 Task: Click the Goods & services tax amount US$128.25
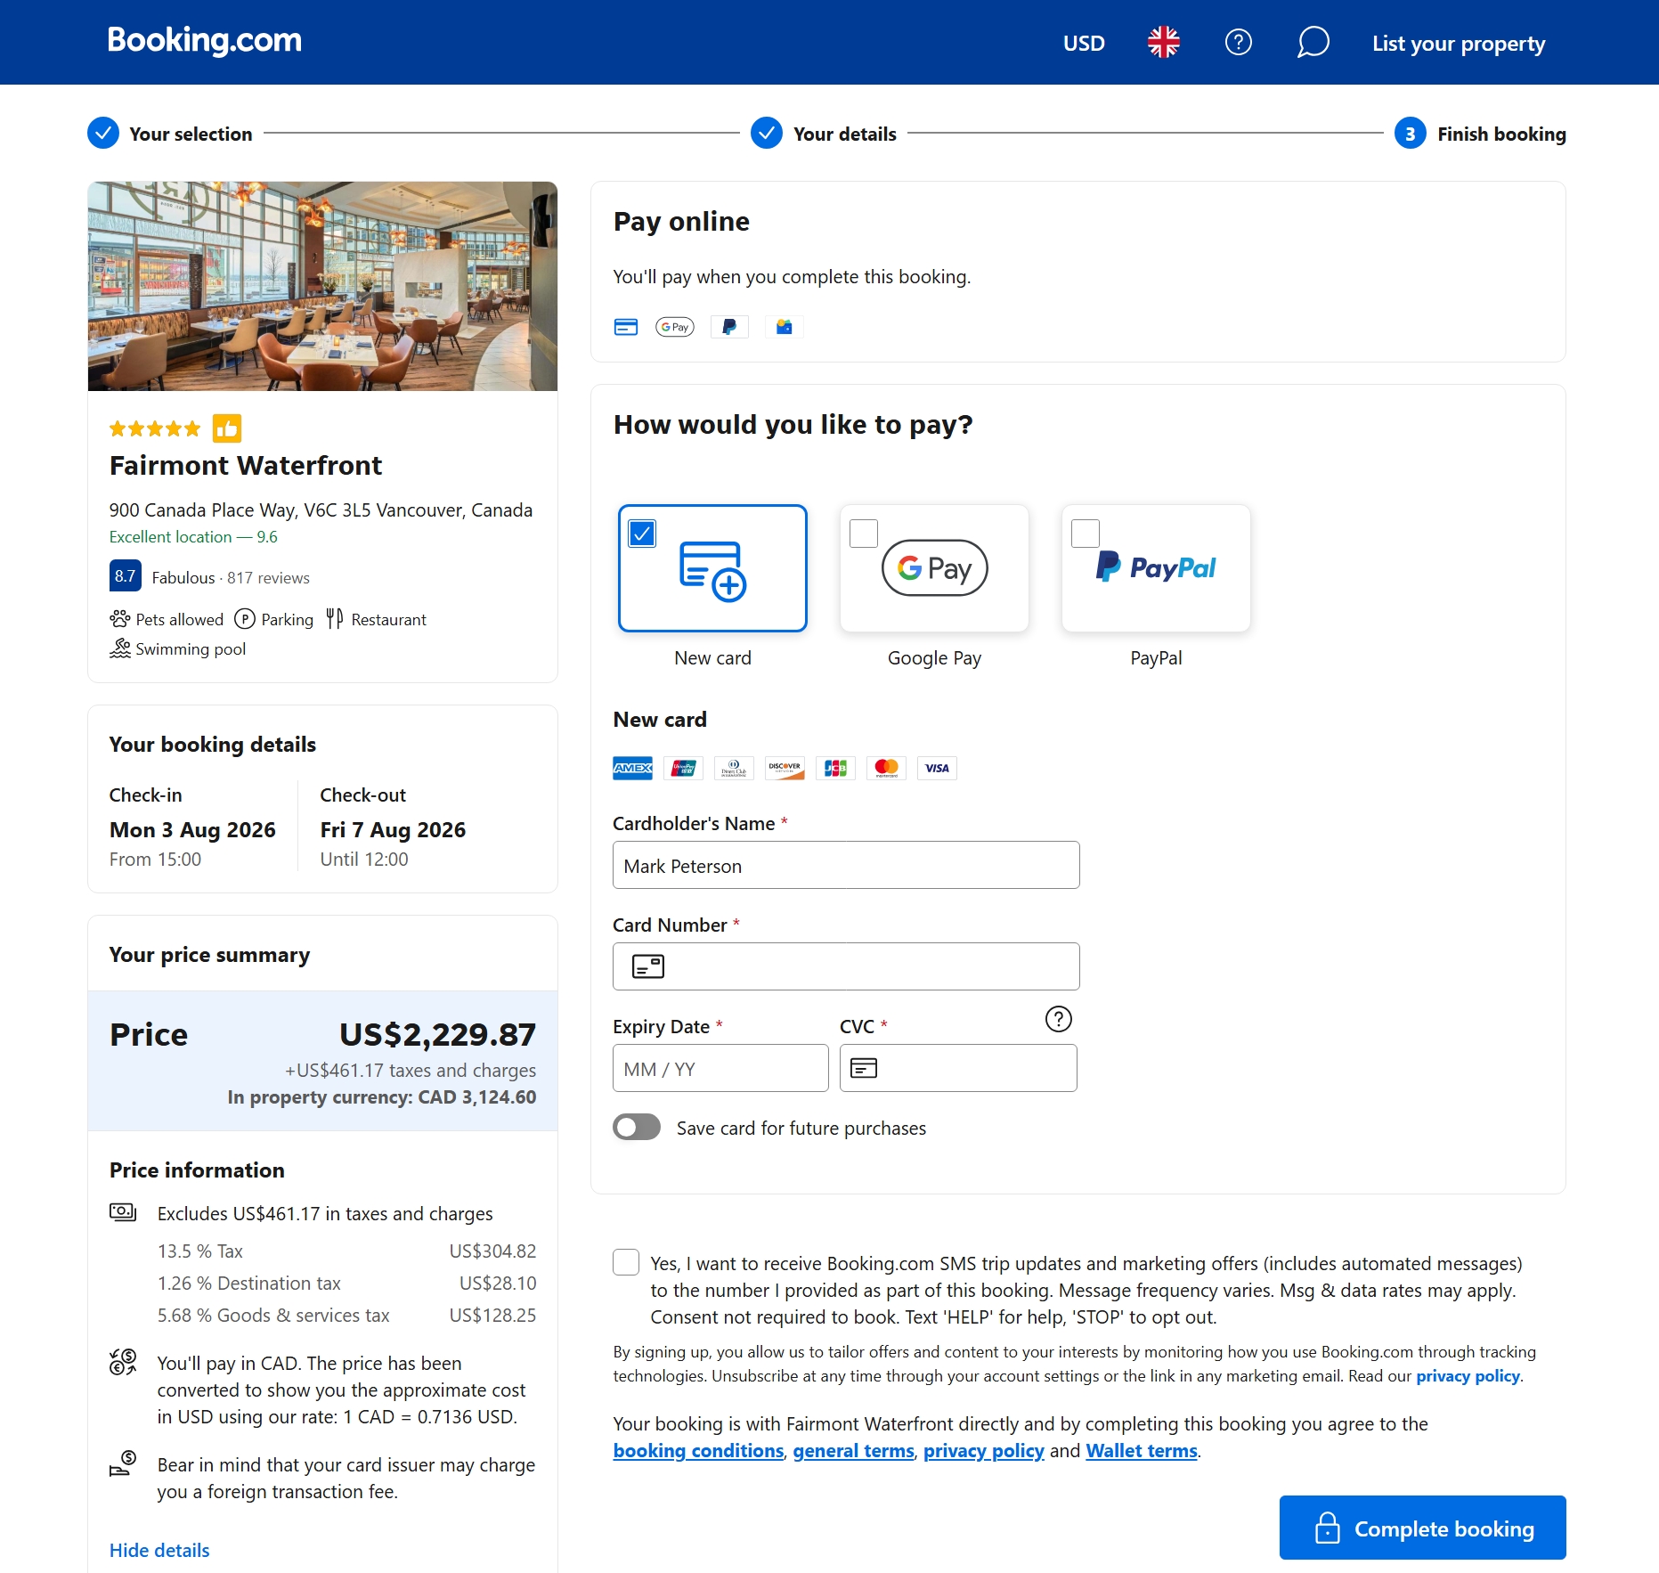point(492,1316)
